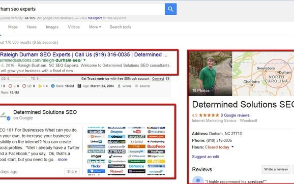The height and width of the screenshot is (184, 294).
Task: Open the '19 Photos' business photo
Action: click(211, 74)
